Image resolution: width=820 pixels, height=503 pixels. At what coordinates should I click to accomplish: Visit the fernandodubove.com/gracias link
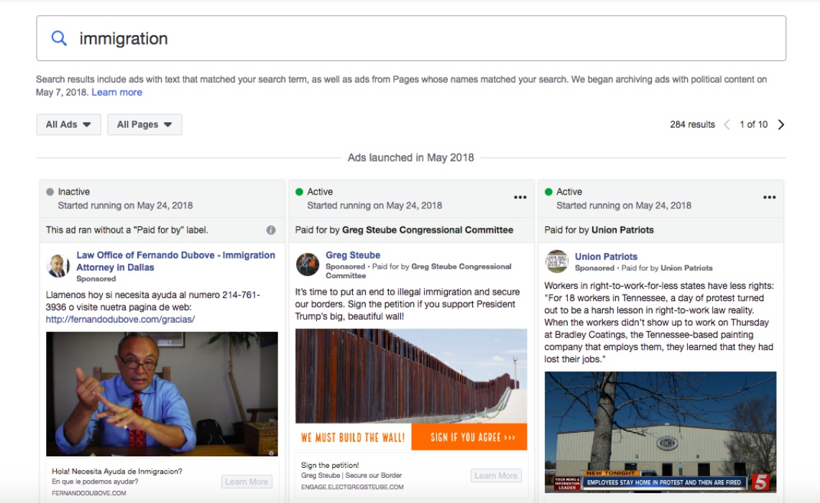tap(120, 319)
